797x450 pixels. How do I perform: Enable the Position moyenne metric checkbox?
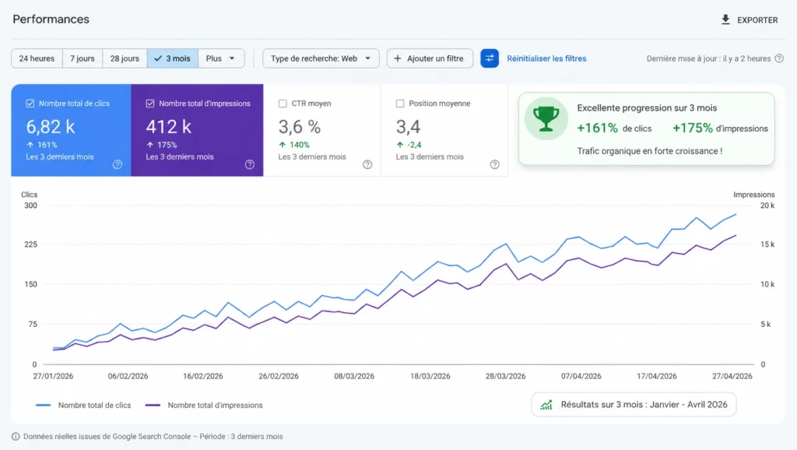coord(402,103)
